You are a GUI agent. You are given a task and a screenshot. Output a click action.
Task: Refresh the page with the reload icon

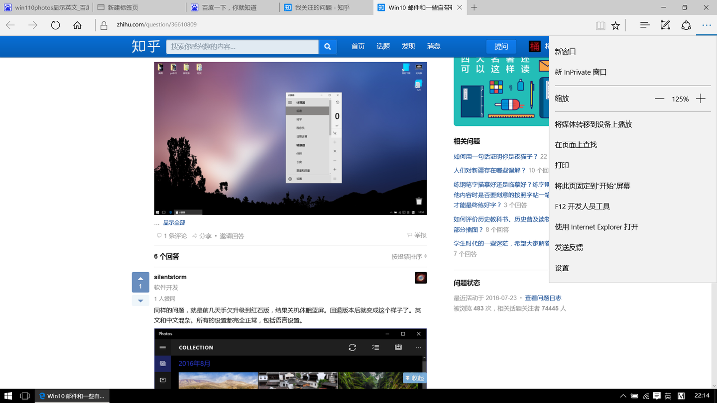(55, 24)
